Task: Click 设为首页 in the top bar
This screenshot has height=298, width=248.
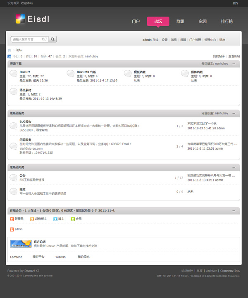Action: point(13,3)
